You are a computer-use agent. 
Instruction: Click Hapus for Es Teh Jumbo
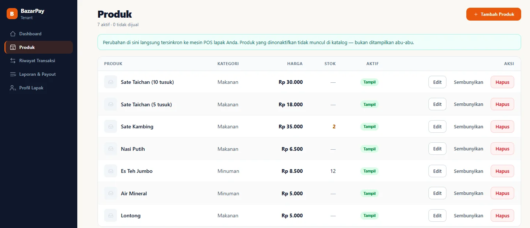[502, 171]
